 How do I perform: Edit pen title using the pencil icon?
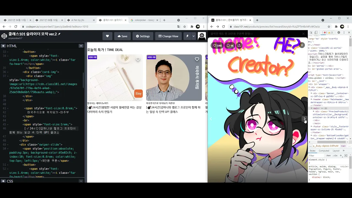click(x=59, y=34)
